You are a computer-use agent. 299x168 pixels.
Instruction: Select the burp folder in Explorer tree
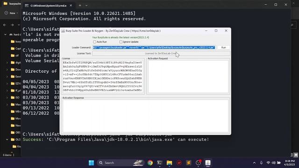pyautogui.click(x=16, y=42)
